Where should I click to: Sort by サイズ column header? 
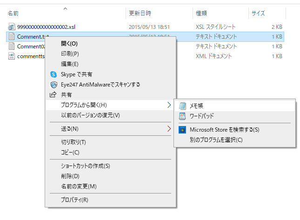(x=258, y=13)
